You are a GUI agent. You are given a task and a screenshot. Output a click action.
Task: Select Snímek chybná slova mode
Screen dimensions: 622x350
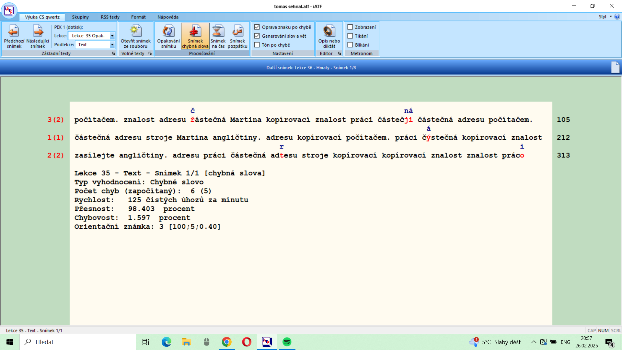(195, 36)
